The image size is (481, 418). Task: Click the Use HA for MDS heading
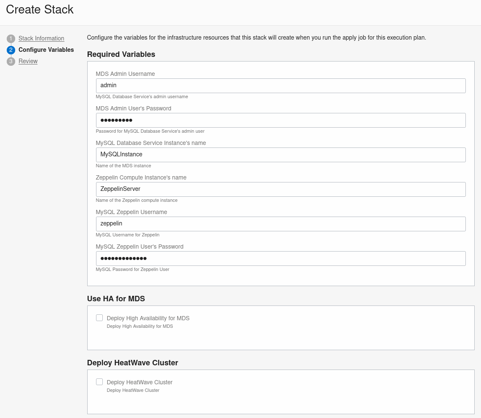click(116, 299)
